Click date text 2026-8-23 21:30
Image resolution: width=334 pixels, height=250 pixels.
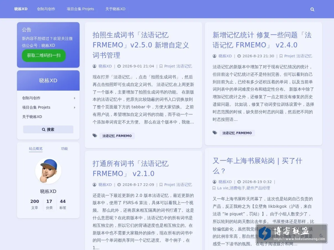point(258,56)
